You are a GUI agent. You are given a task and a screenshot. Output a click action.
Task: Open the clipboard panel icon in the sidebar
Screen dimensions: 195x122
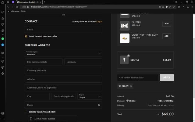coord(3,30)
